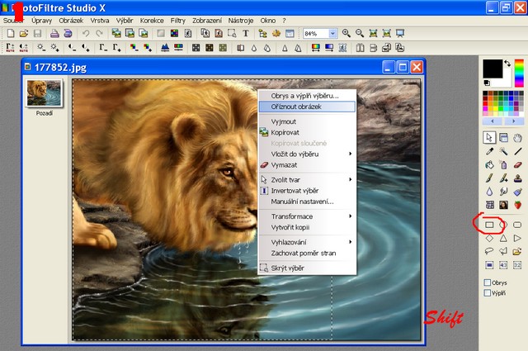This screenshot has height=351, width=528.
Task: Click the Full screen monitor icon
Action: tap(399, 33)
